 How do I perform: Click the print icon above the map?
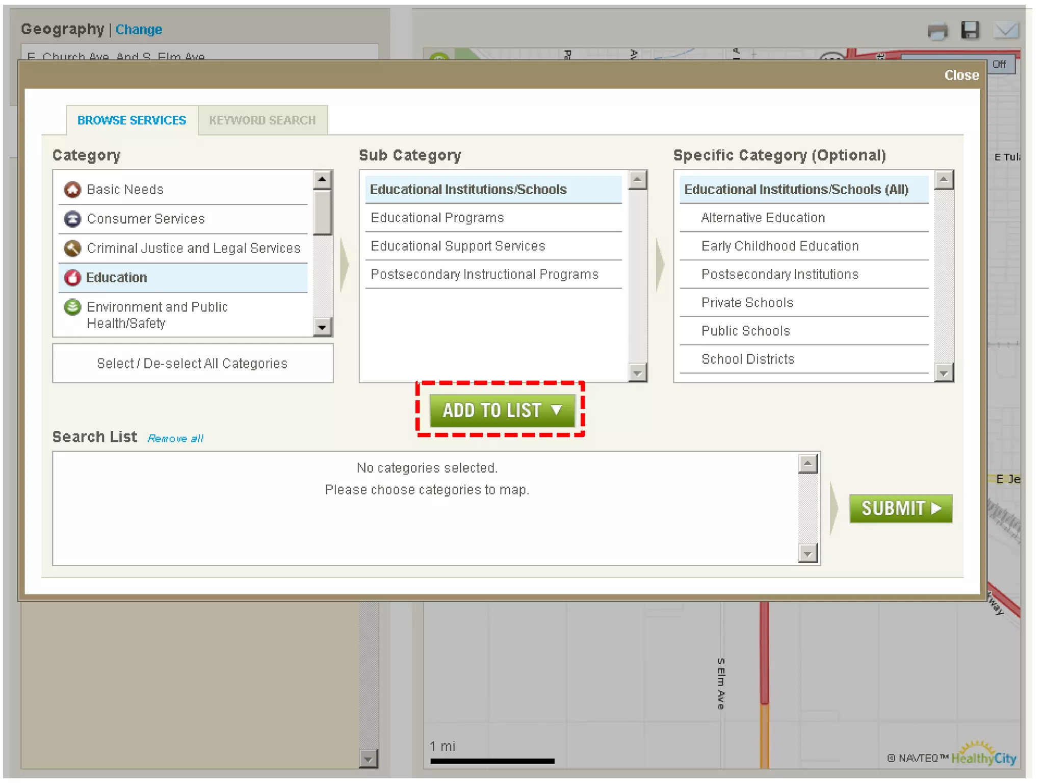[x=937, y=31]
